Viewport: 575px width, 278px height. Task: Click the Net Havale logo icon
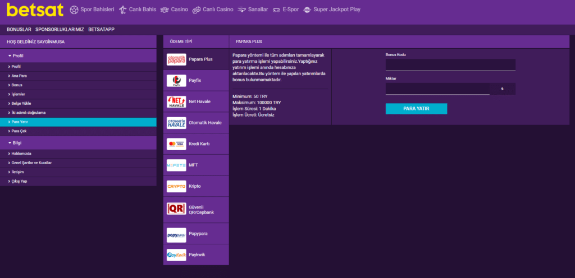click(176, 101)
